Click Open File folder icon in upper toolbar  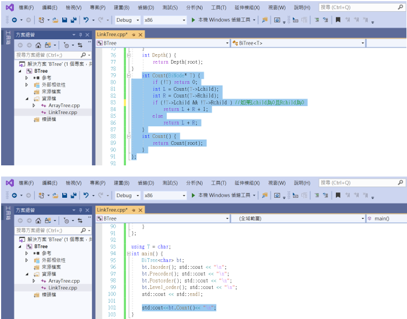55,20
